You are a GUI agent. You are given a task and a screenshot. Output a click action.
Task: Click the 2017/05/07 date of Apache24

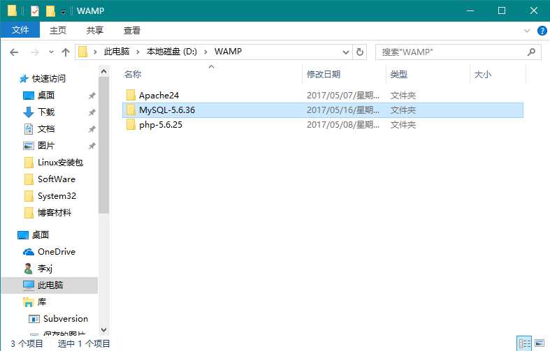click(342, 96)
